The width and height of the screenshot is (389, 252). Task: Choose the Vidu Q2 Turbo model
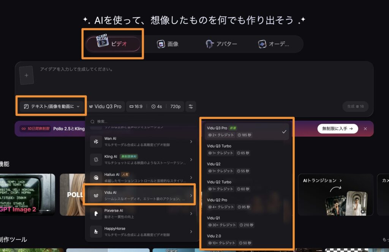[247, 185]
